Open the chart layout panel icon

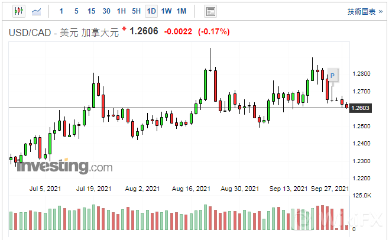(210, 11)
